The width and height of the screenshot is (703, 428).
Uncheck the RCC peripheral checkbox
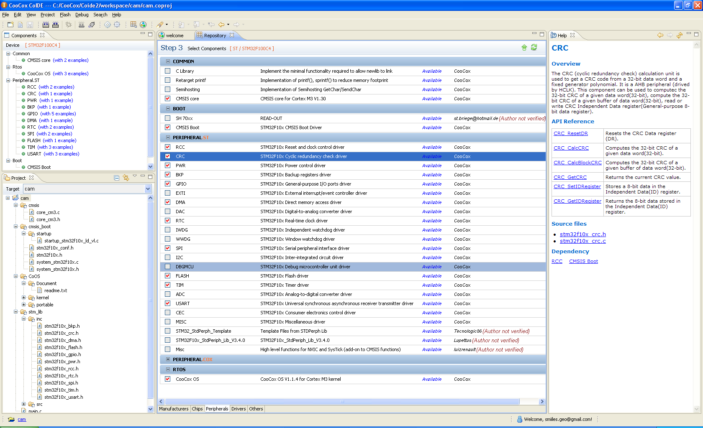click(x=168, y=147)
